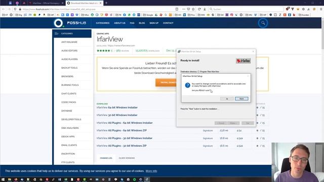Switch to the CHANGE LOG tab

106,158
